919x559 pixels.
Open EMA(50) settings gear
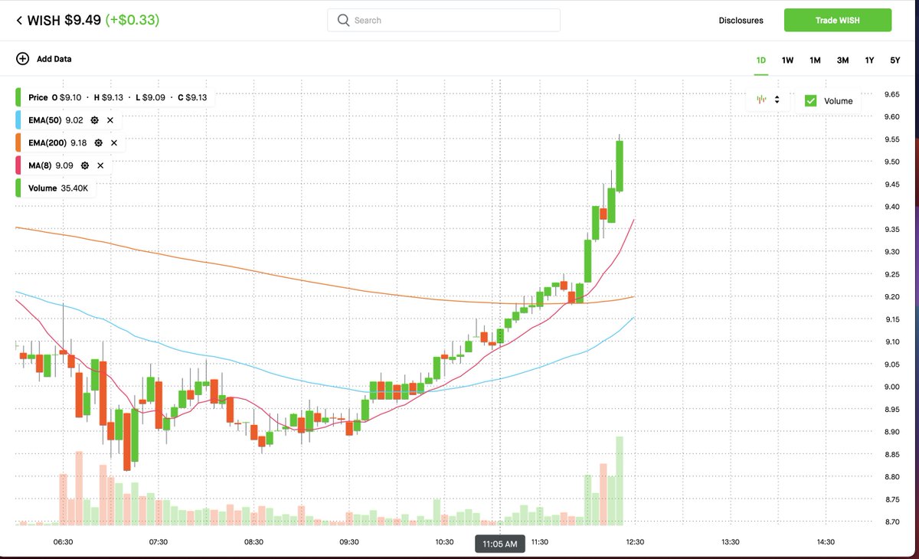coord(95,120)
